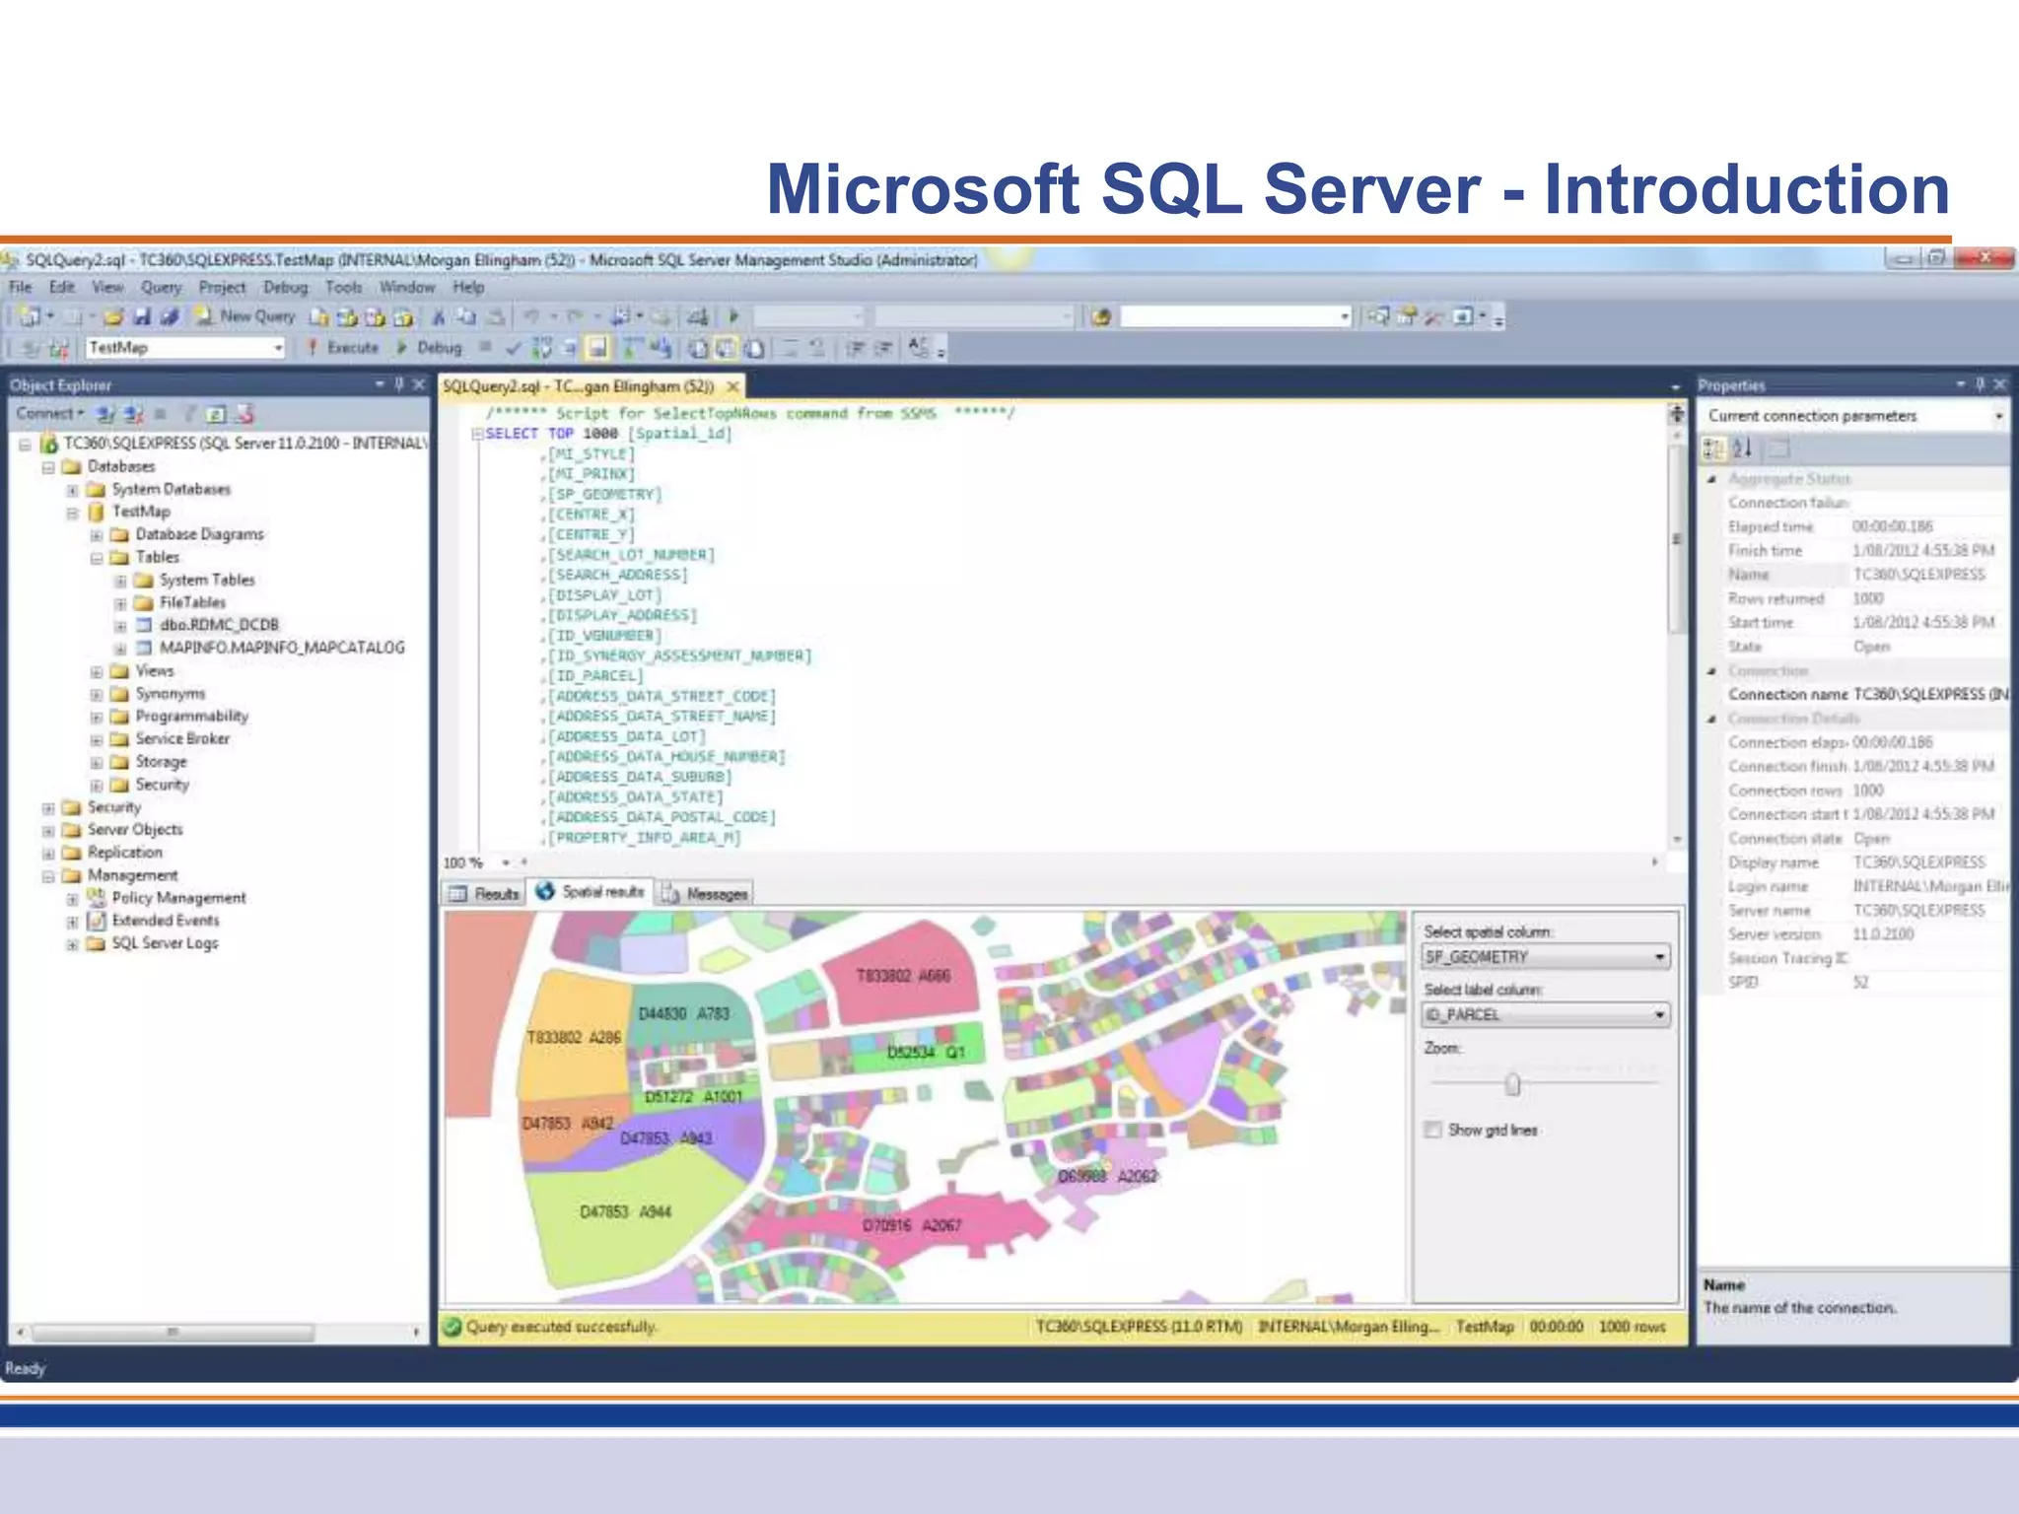
Task: Toggle Include Client Statistics button
Action: pyautogui.click(x=661, y=348)
